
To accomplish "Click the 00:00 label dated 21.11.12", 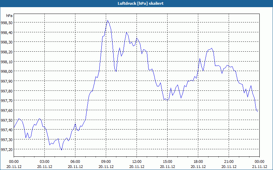I will tap(259, 162).
